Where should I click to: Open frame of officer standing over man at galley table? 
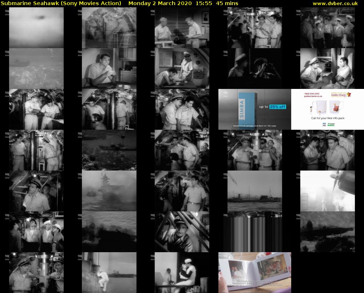(x=182, y=69)
